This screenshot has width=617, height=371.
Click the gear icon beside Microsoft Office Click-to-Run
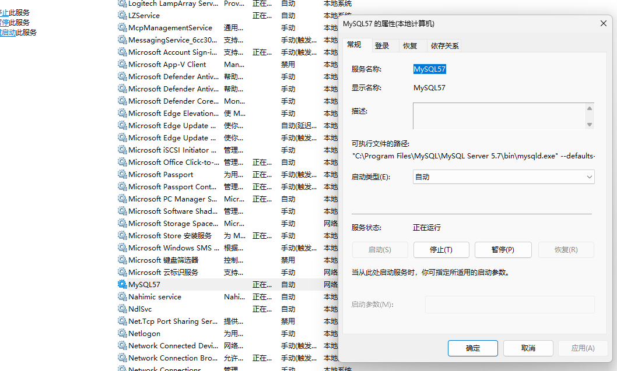(122, 162)
